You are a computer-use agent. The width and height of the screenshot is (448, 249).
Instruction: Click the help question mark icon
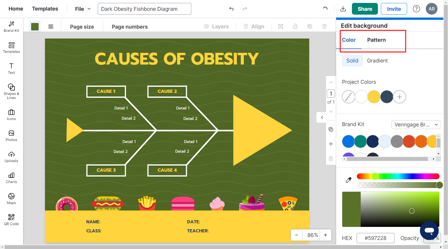click(416, 9)
